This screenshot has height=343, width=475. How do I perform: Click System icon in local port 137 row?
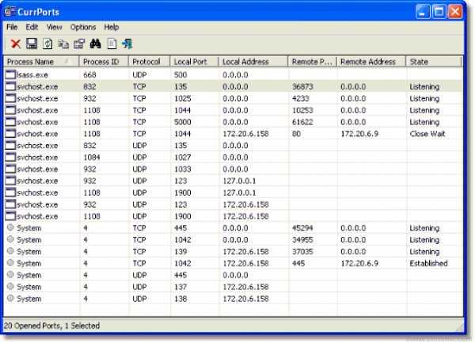pos(10,286)
